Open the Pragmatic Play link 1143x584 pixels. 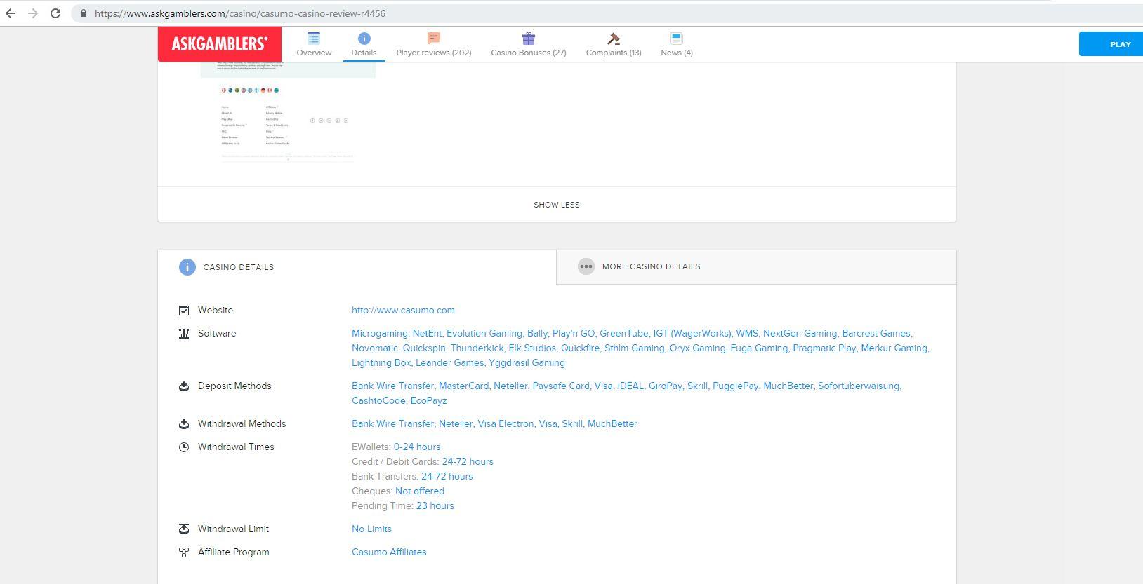[x=824, y=348]
